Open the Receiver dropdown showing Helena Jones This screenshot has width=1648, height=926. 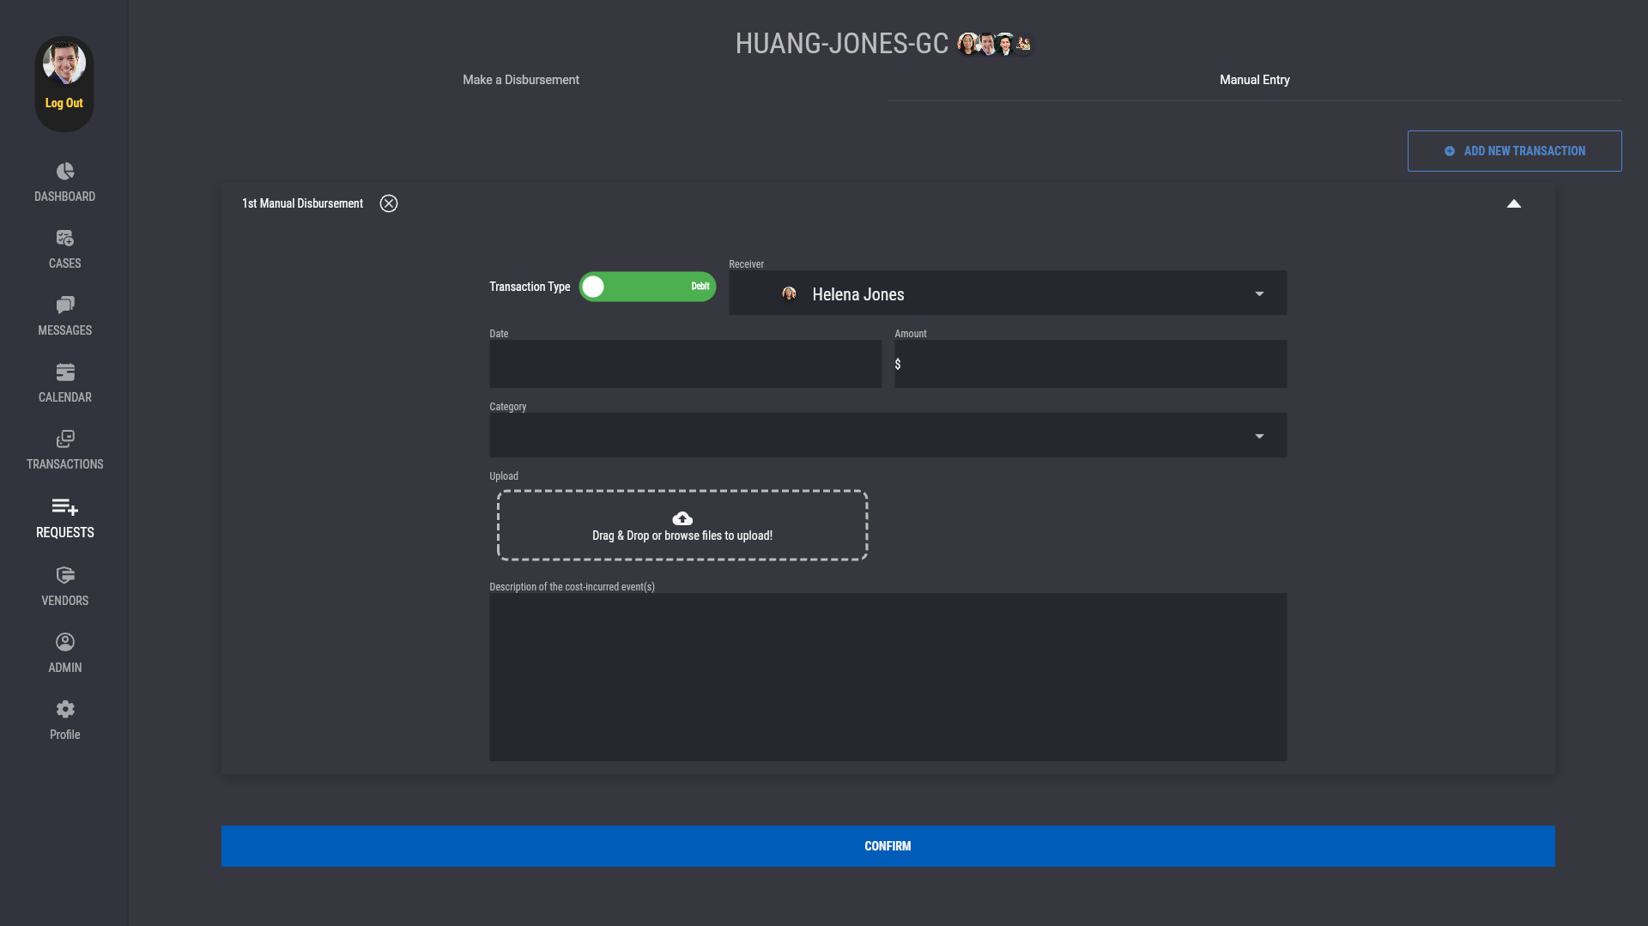point(1007,294)
